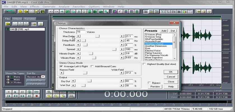This screenshot has height=112, width=235.
Task: Click the Cut scissors toolbar icon
Action: (79, 11)
